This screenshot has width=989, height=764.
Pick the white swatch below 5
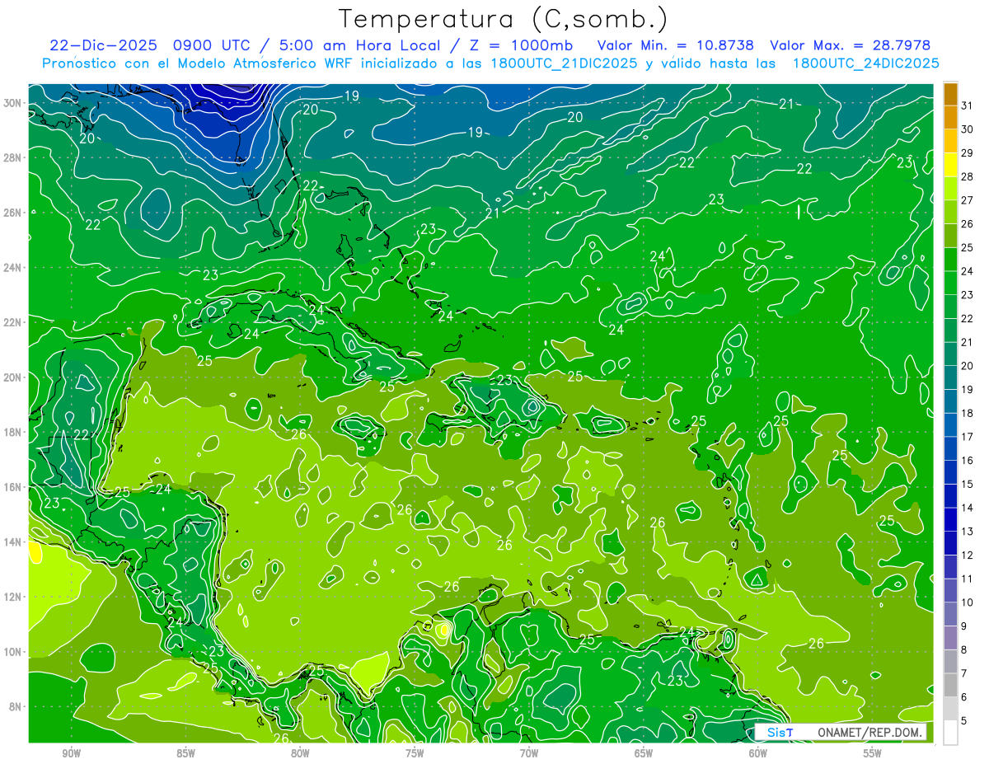pyautogui.click(x=951, y=733)
